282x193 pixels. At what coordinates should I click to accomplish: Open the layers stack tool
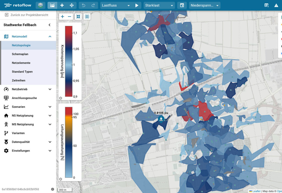click(x=40, y=5)
